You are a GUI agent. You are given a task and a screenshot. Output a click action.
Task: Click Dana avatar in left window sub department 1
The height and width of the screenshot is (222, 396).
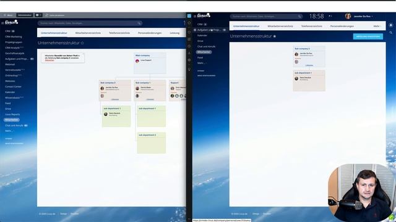click(x=106, y=114)
